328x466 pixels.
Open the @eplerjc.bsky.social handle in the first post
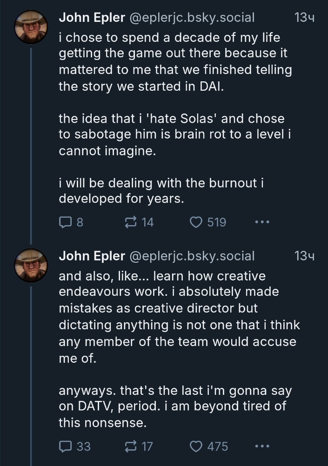tap(191, 18)
